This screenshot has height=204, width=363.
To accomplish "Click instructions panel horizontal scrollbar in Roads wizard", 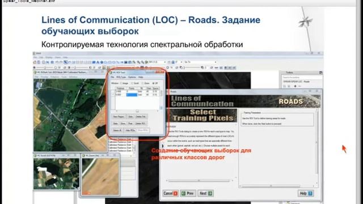I will [199, 180].
